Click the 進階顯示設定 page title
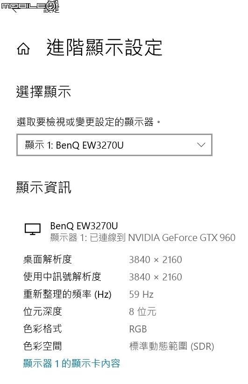This screenshot has width=248, height=384. 104,47
